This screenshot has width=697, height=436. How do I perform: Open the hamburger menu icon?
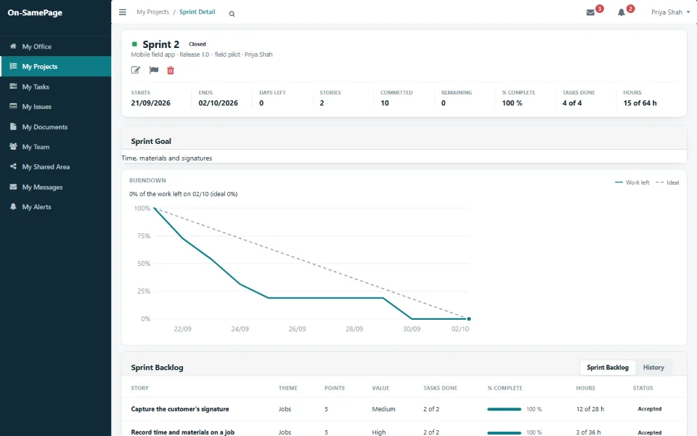click(123, 12)
